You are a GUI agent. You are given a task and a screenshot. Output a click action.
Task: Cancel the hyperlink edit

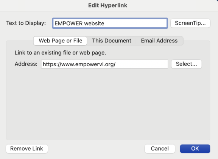tap(160, 148)
